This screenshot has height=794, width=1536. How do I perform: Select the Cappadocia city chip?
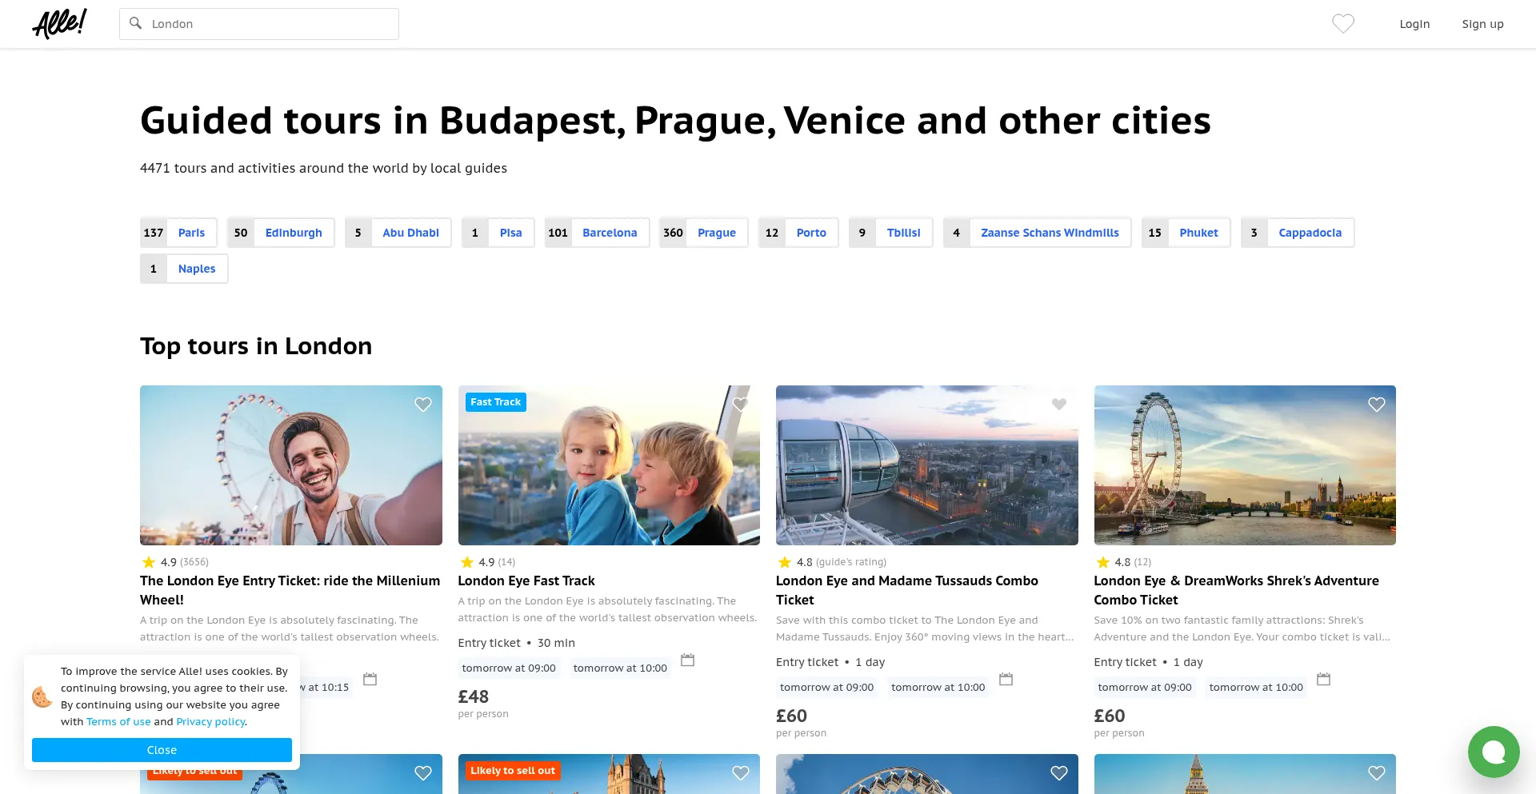pyautogui.click(x=1298, y=233)
